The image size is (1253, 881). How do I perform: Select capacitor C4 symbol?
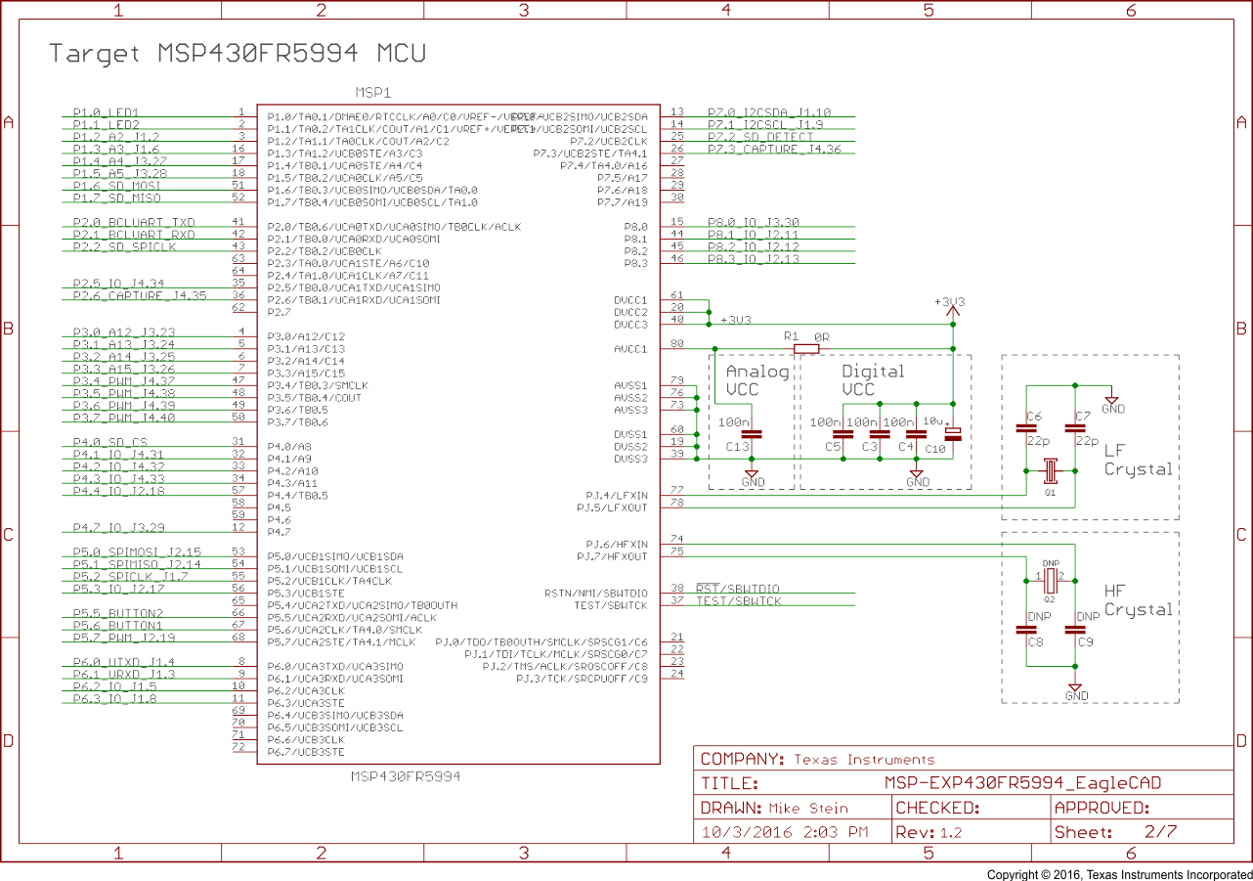916,433
